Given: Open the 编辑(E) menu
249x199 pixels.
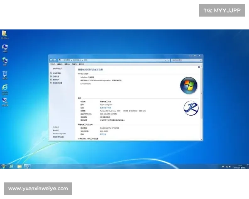Looking at the screenshot, I should coord(60,64).
